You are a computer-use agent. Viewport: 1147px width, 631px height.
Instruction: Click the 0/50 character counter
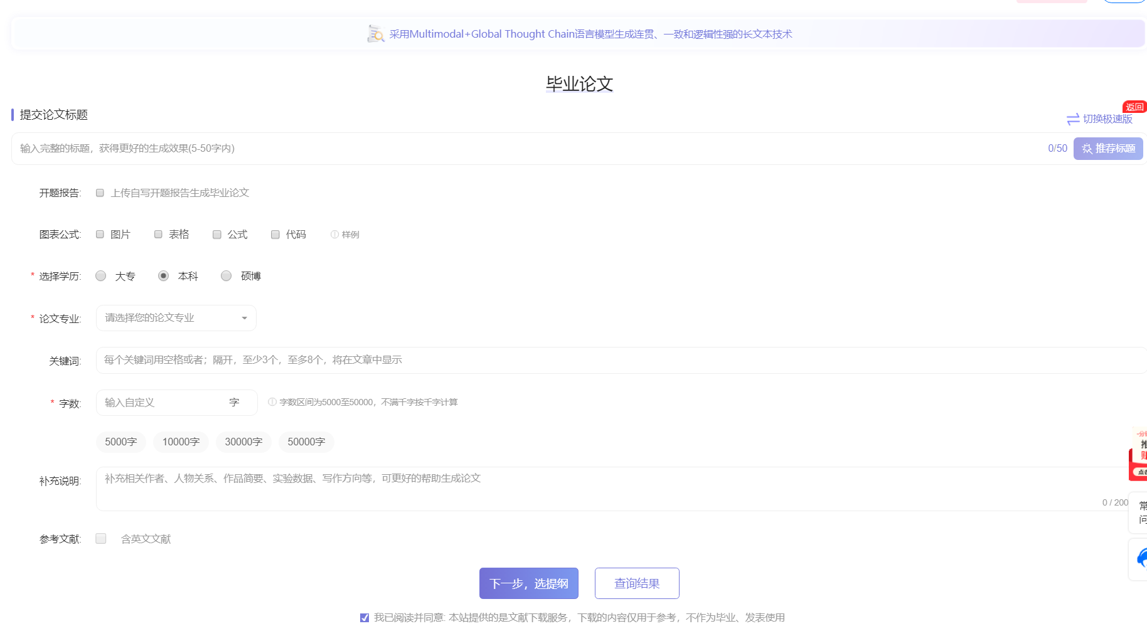[x=1057, y=149]
